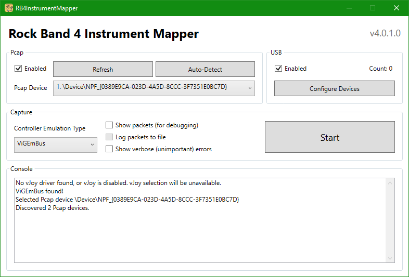Click the version label v4.0.1.0
Image resolution: width=409 pixels, height=277 pixels.
pos(385,33)
